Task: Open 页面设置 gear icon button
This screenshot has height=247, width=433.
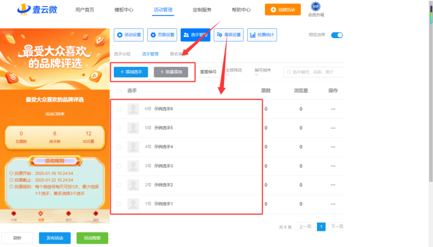Action: click(162, 35)
